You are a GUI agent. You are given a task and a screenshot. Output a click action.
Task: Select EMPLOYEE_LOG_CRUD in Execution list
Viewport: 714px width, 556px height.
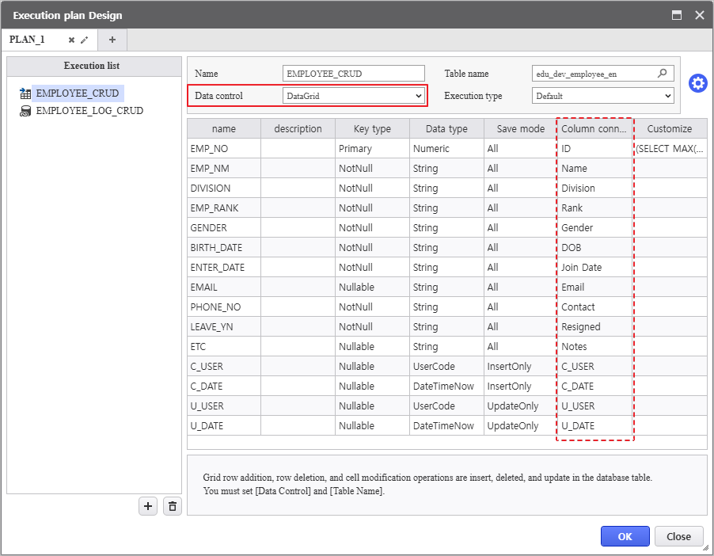click(89, 111)
